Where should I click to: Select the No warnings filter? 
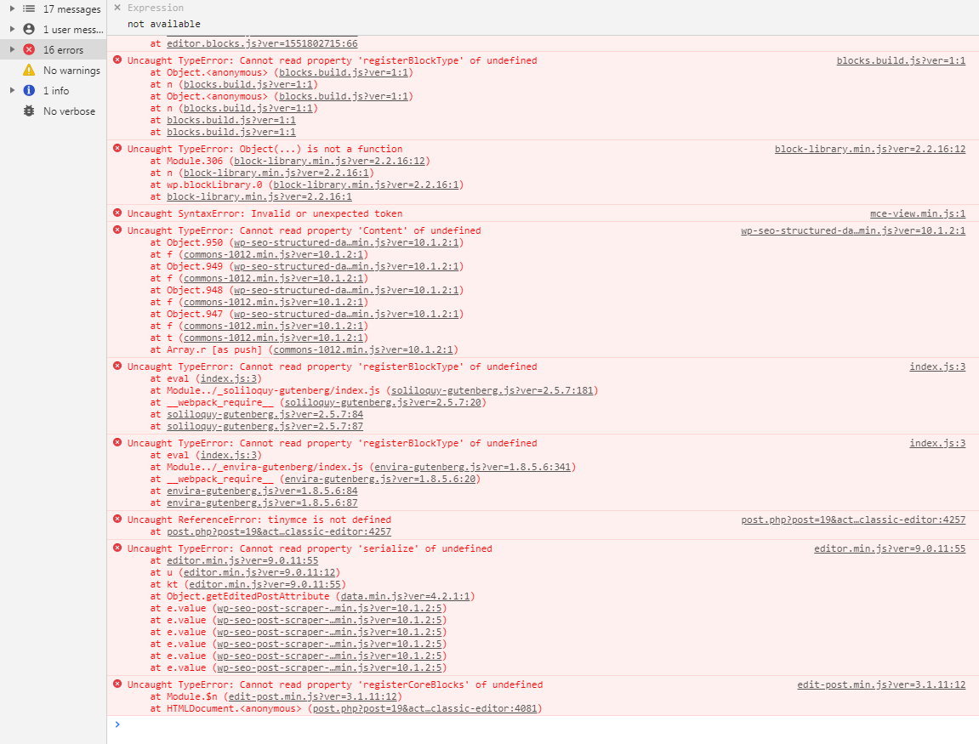pos(71,71)
